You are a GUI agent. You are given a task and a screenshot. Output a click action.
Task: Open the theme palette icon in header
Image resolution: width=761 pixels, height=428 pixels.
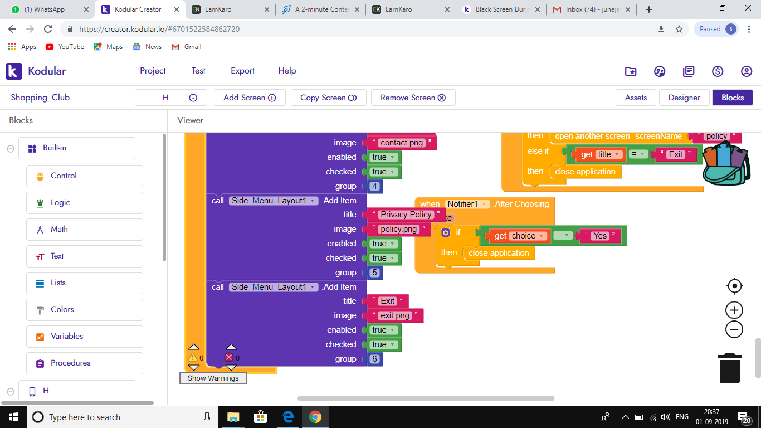(660, 71)
